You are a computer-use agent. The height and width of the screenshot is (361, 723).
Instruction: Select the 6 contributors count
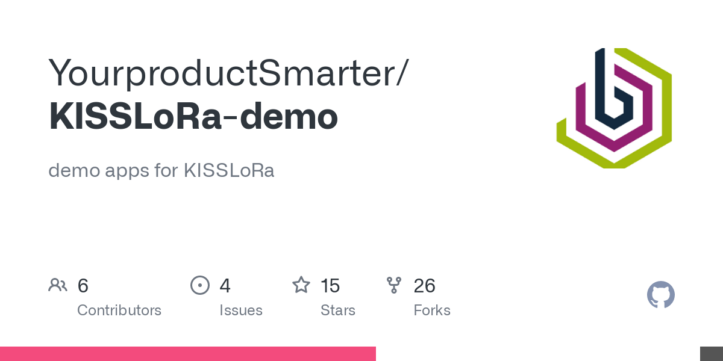tap(83, 286)
